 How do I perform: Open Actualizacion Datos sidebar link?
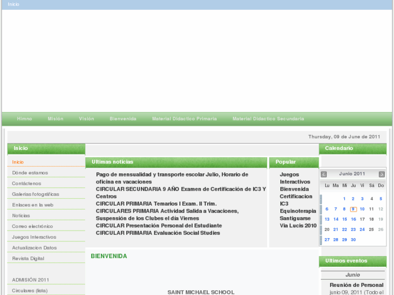coord(34,248)
